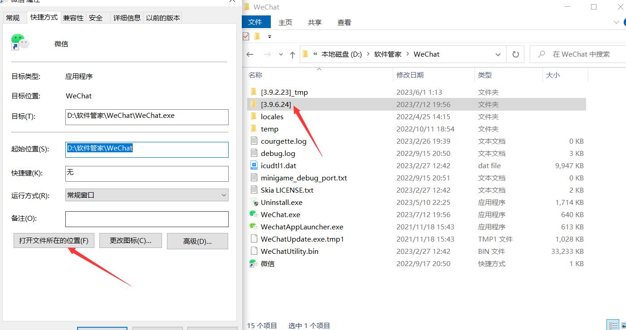The height and width of the screenshot is (330, 626).
Task: Expand the ribbon using the chevron
Action: [x=616, y=22]
